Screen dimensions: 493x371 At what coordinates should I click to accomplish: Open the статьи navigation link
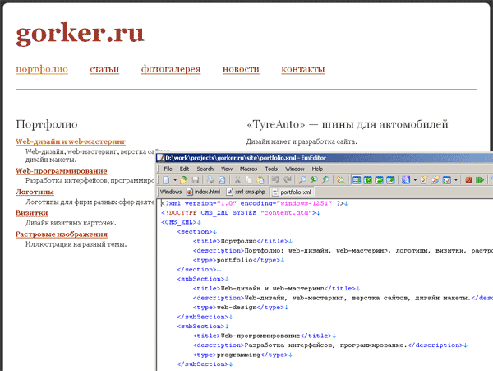(x=104, y=69)
